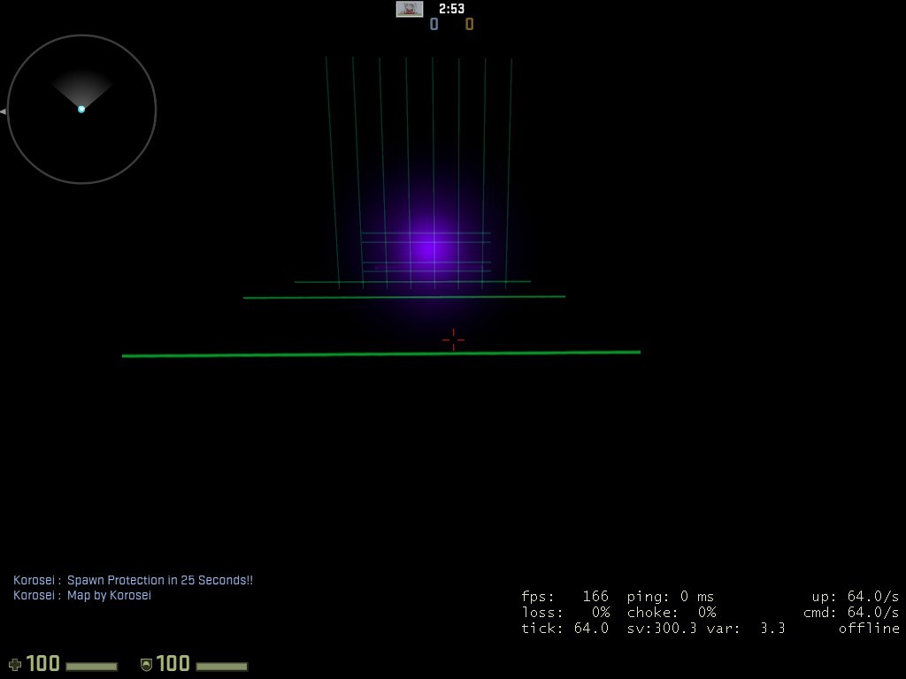Click the health bar next to 100
This screenshot has width=906, height=679.
91,666
